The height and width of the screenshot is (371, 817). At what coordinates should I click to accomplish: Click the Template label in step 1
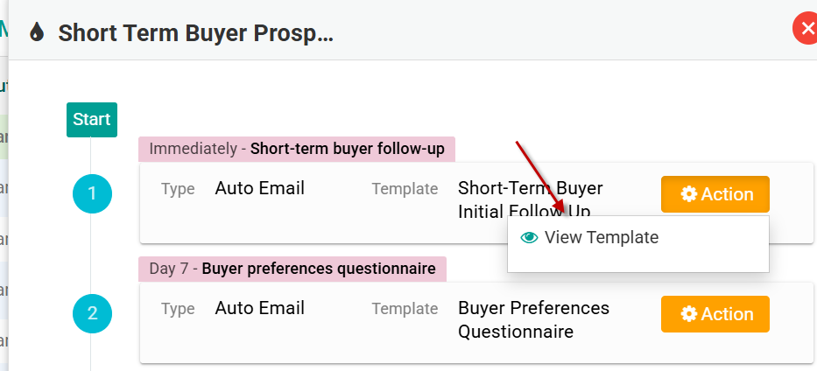pos(405,189)
